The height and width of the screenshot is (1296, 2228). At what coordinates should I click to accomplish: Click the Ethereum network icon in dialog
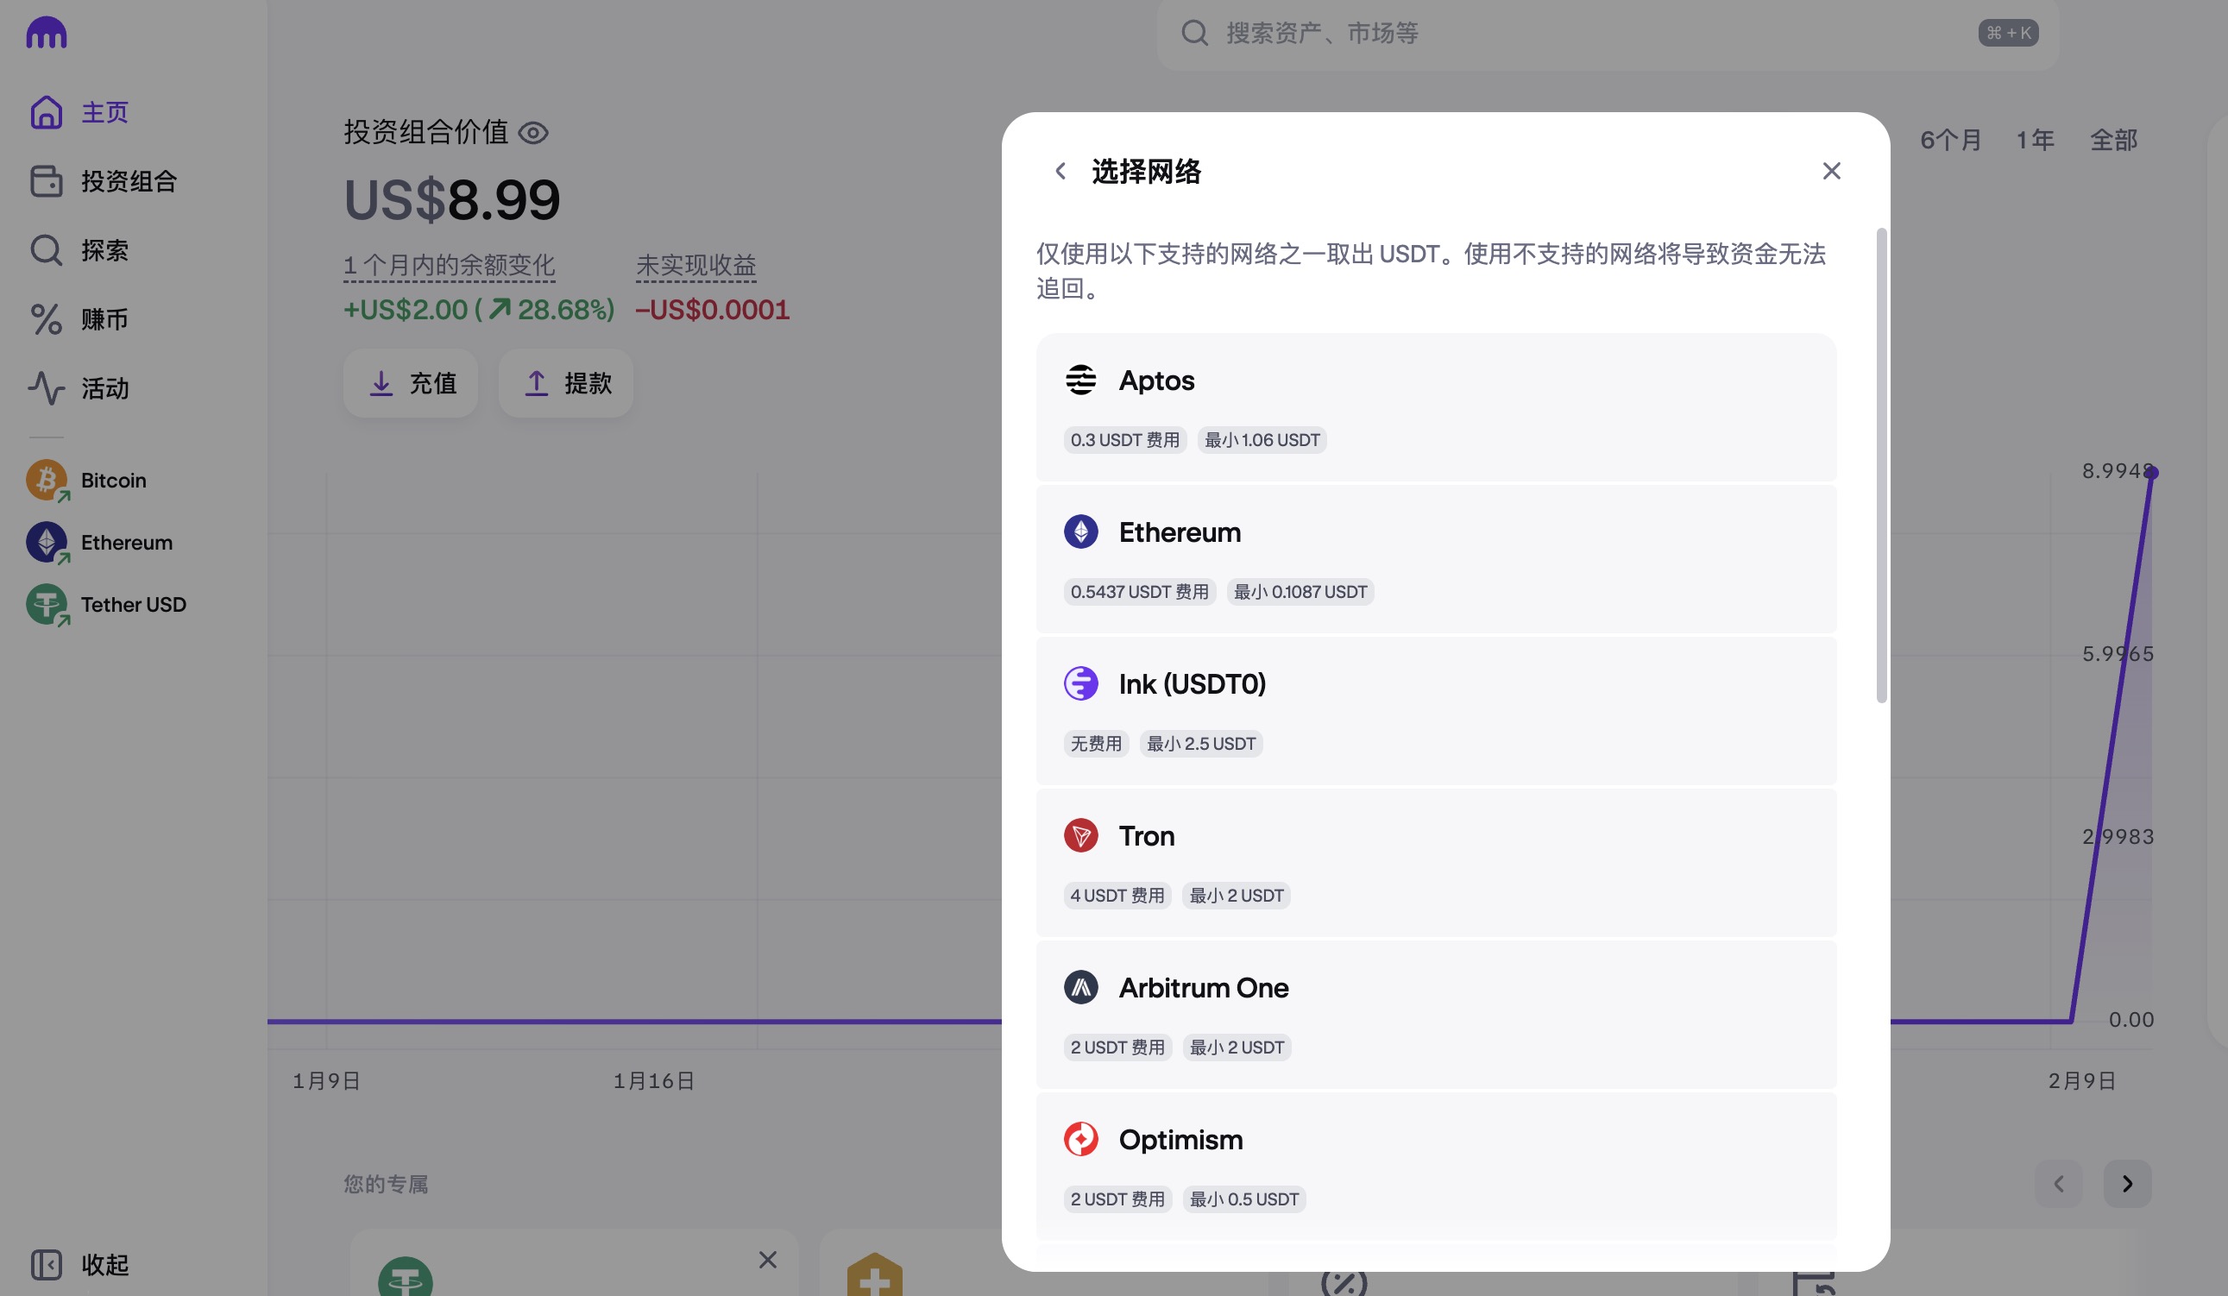(x=1080, y=532)
